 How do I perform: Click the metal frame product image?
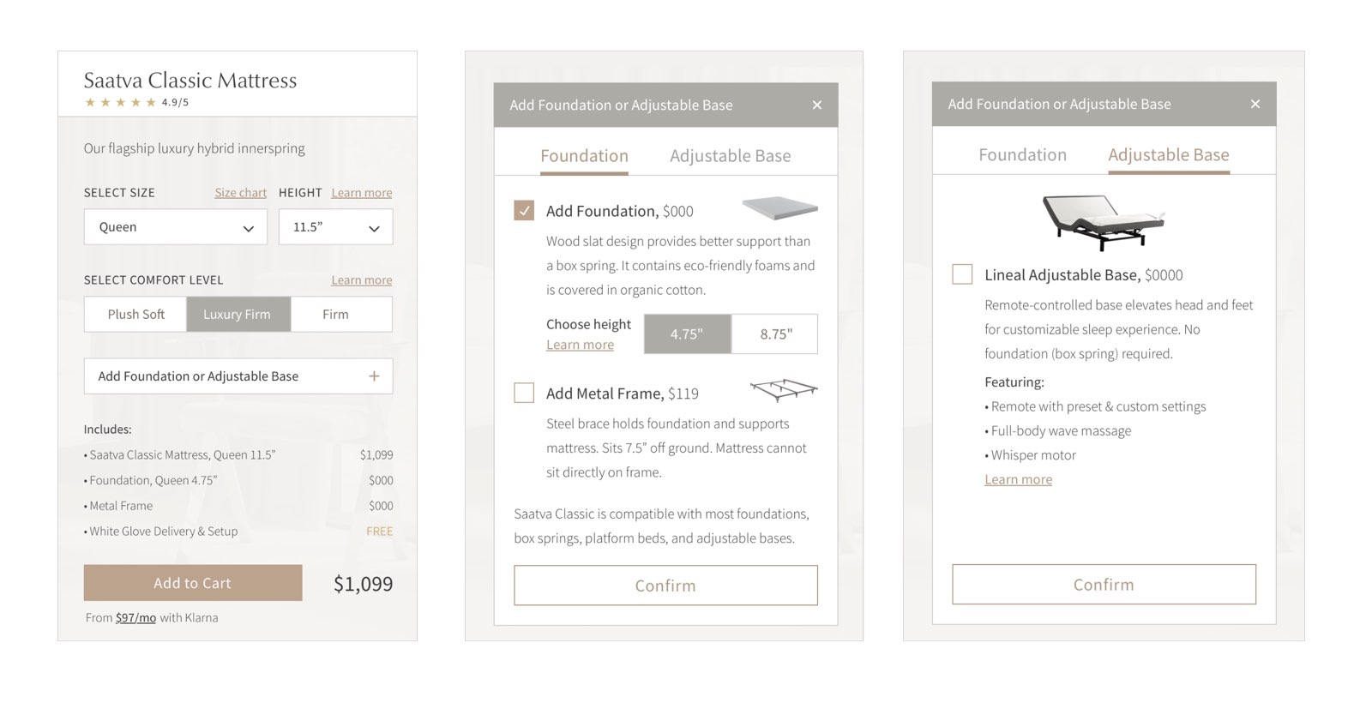coord(783,390)
